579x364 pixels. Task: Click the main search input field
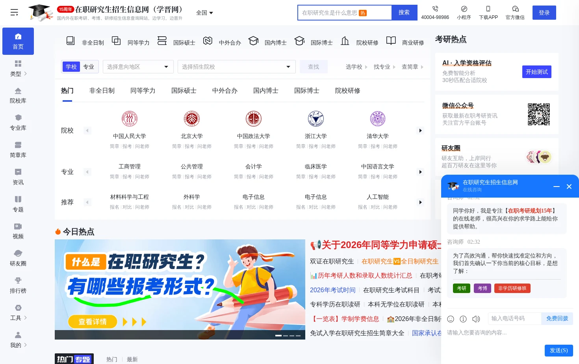345,13
